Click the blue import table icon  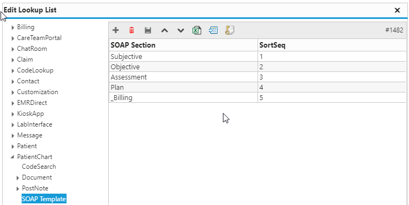pos(213,30)
